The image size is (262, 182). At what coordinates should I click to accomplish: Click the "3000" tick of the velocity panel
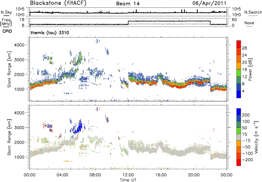[x=19, y=127]
